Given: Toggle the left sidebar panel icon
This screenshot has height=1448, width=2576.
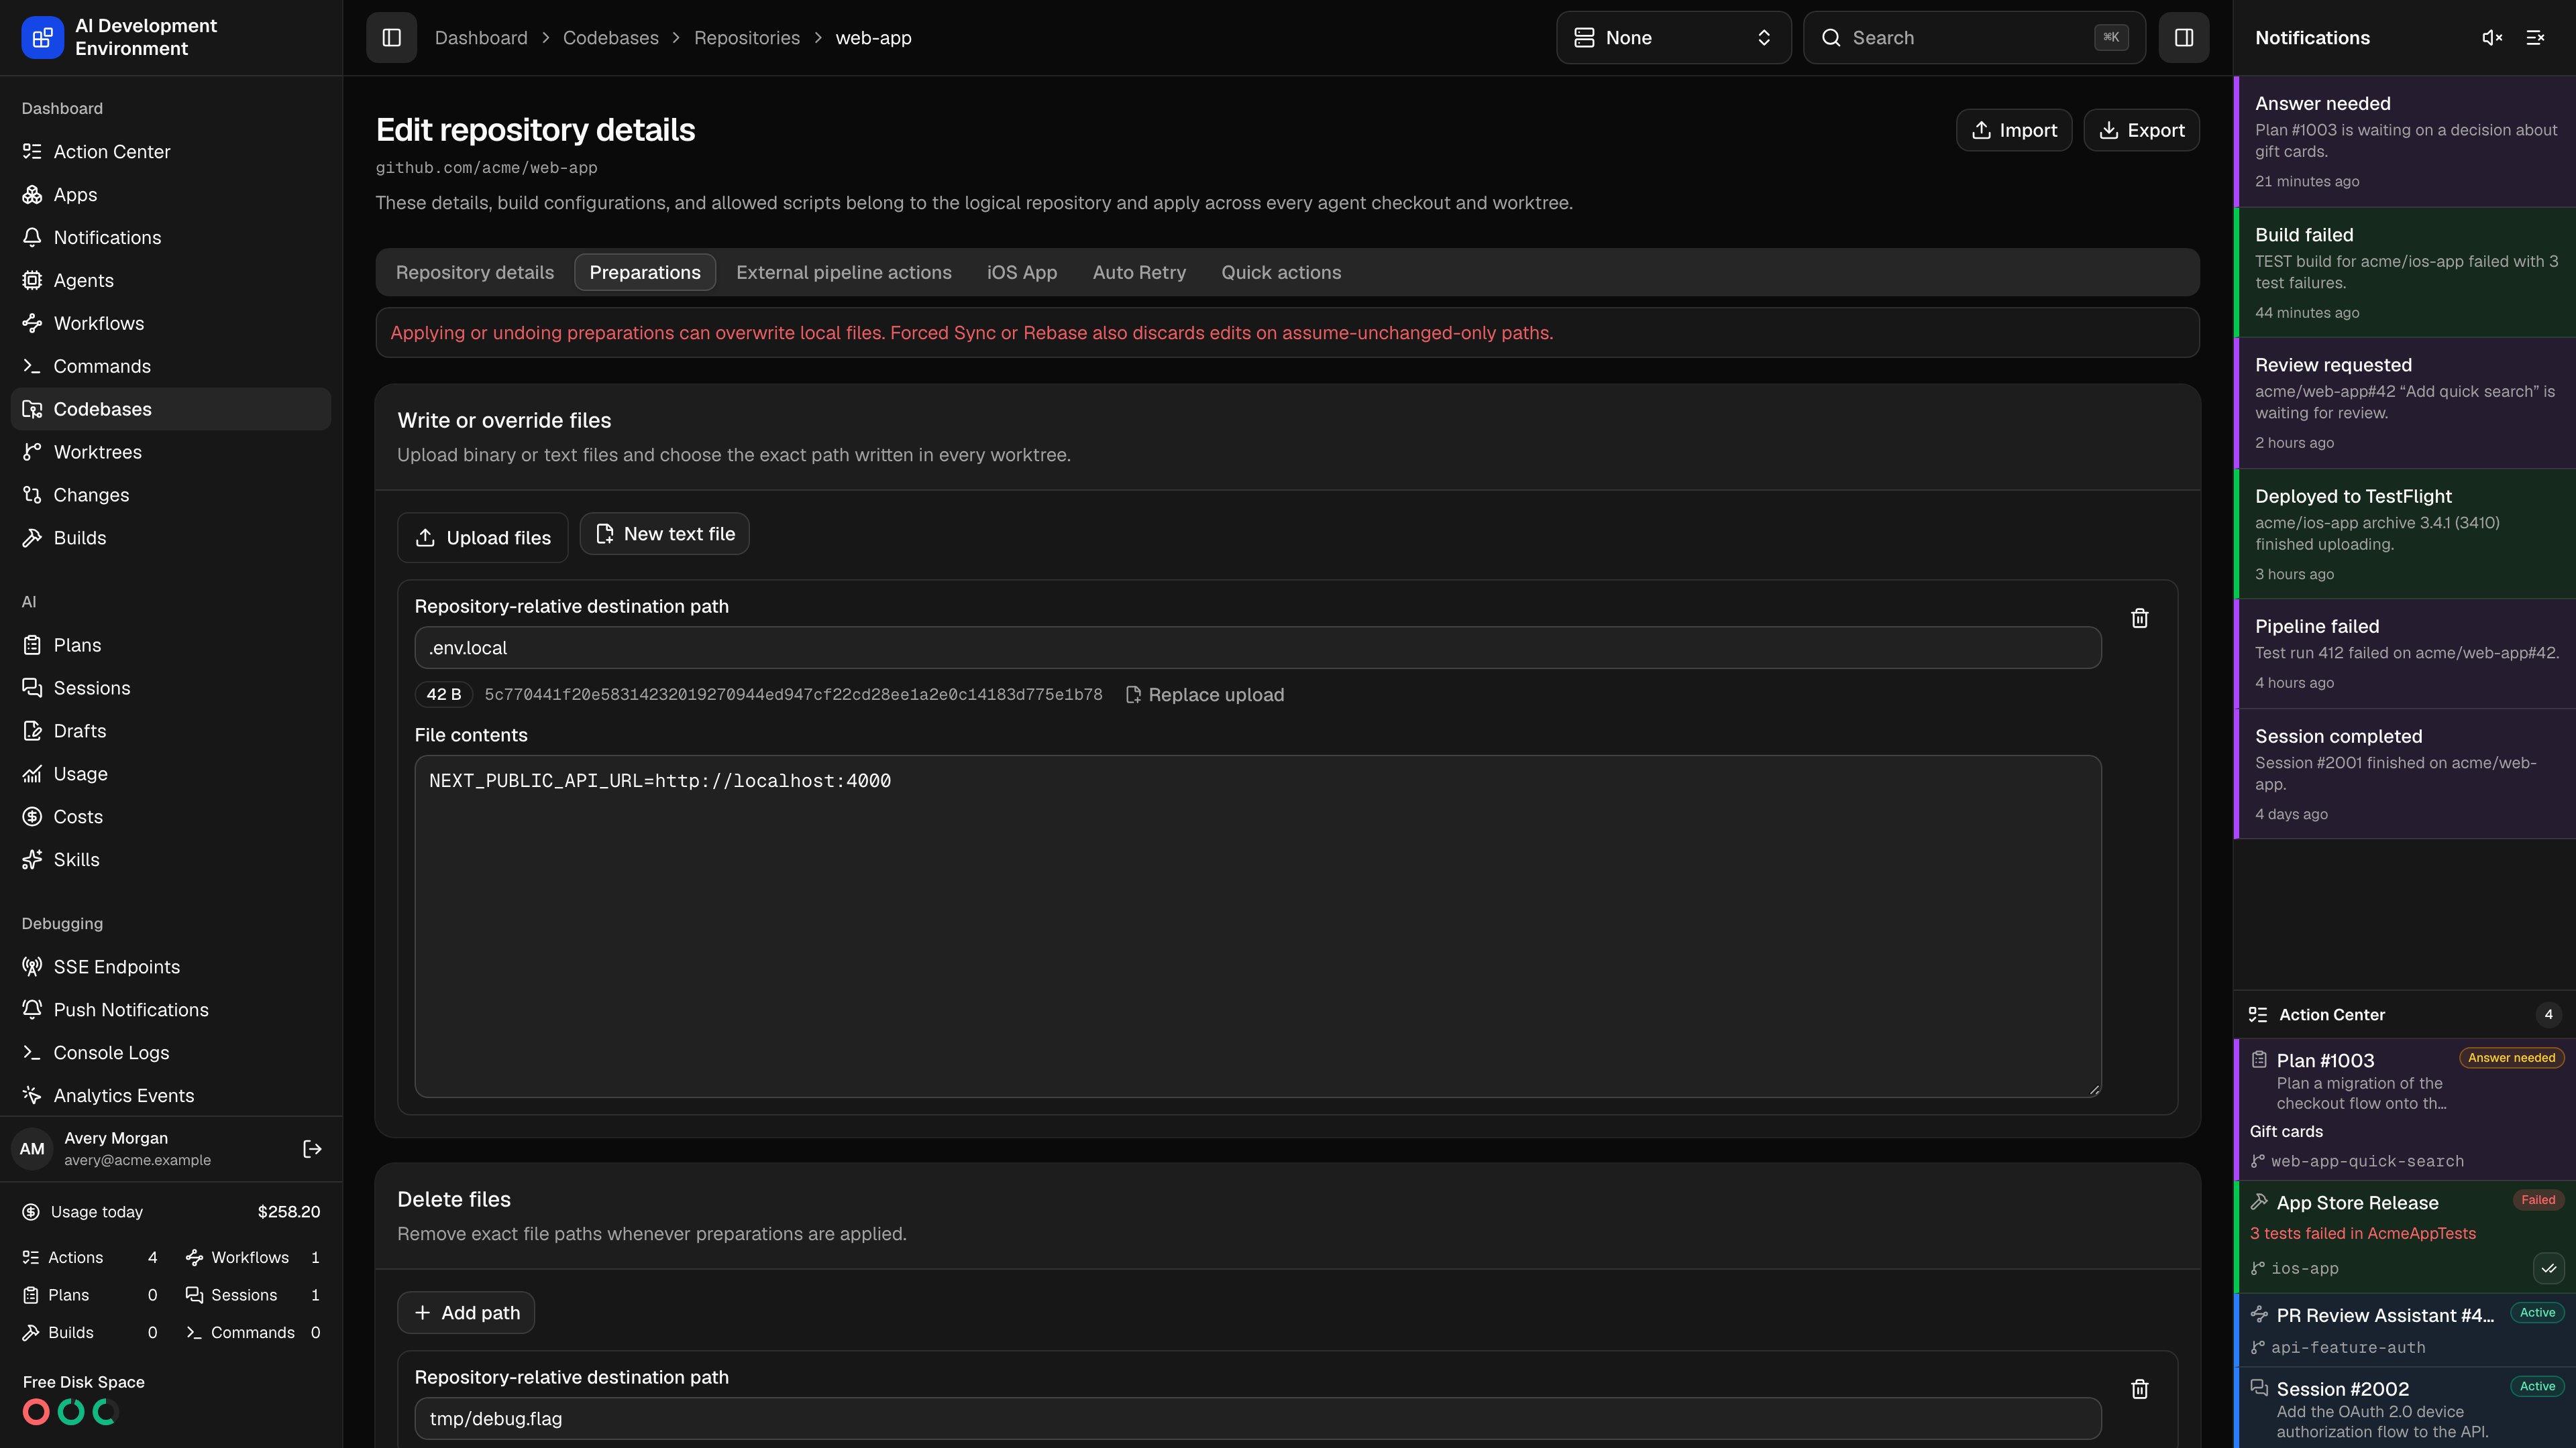Looking at the screenshot, I should (x=391, y=38).
